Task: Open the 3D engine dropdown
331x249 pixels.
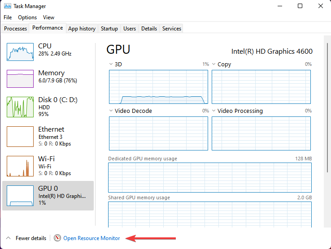Action: coord(112,64)
